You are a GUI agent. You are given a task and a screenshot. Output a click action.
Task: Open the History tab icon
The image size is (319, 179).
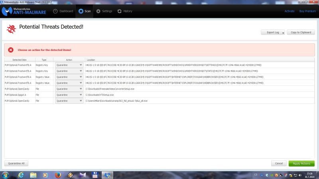click(120, 11)
